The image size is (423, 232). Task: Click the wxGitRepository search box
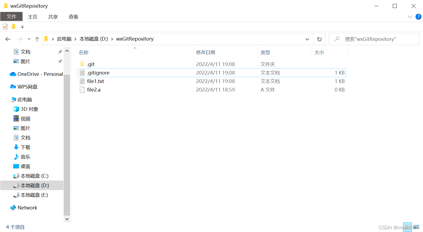374,39
